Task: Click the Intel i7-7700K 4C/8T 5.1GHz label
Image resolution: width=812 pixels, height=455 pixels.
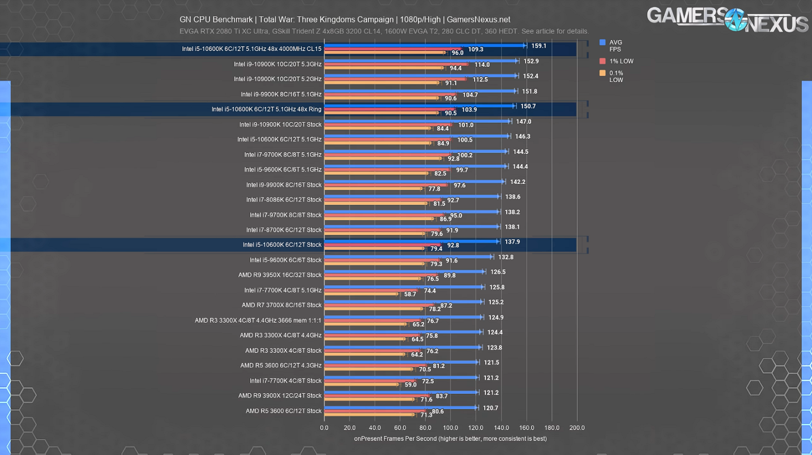Action: coord(283,290)
